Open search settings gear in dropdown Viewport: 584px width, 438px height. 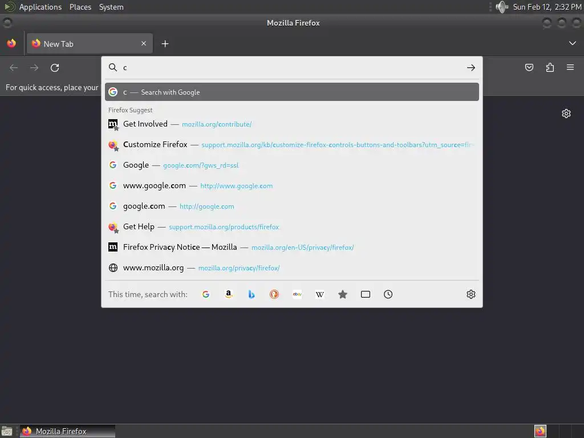tap(471, 294)
